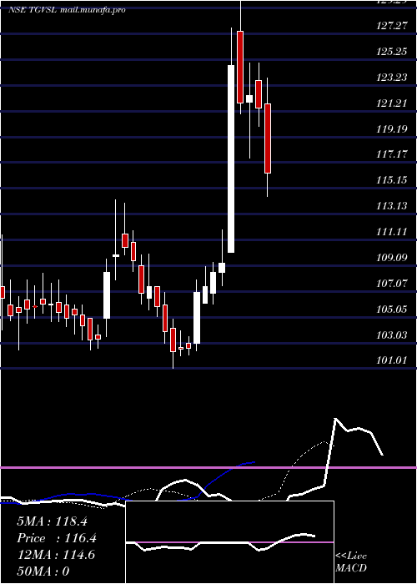Click the 105.05 price axis label
Image resolution: width=417 pixels, height=584 pixels.
pos(391,310)
